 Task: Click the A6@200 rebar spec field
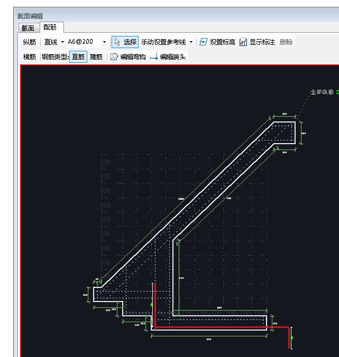pos(84,42)
